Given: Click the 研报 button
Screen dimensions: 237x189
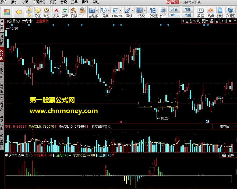Looking at the screenshot, I should pyautogui.click(x=188, y=9).
